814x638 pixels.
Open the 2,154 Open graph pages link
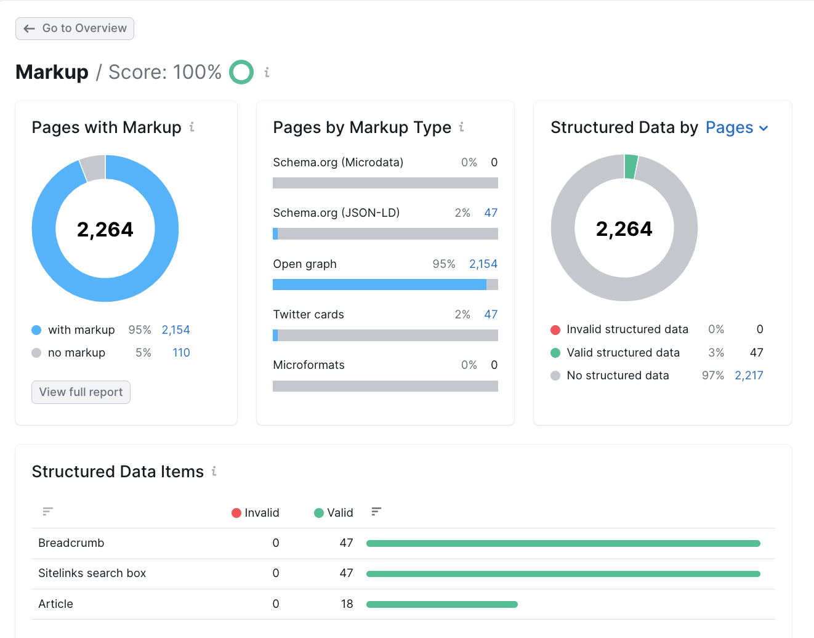coord(483,264)
